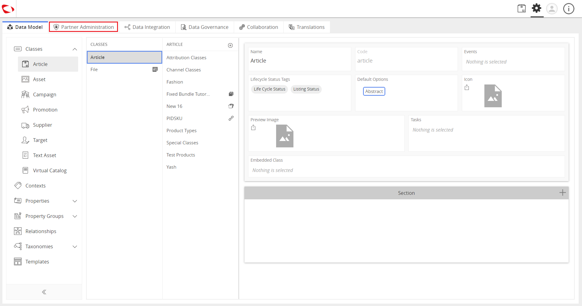Select File in the CLASSES column
The height and width of the screenshot is (306, 582).
coord(124,70)
